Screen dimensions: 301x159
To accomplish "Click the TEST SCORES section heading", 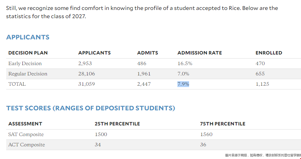I will click(91, 108).
